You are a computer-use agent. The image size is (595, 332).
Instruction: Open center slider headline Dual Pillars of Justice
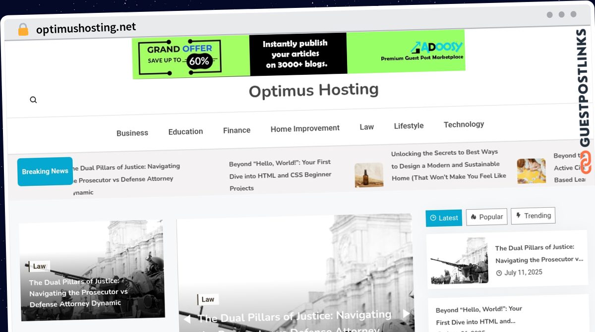coord(295,322)
